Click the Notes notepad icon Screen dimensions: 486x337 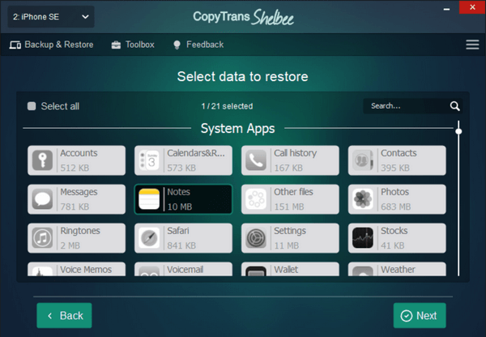point(149,199)
